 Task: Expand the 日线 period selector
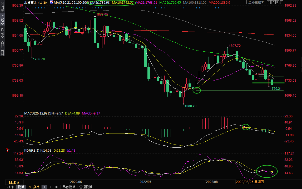[x=14, y=182]
